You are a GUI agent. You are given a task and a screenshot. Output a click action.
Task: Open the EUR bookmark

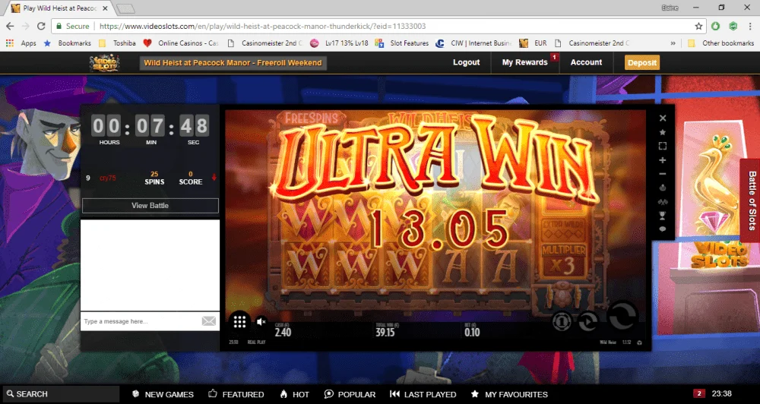(534, 43)
